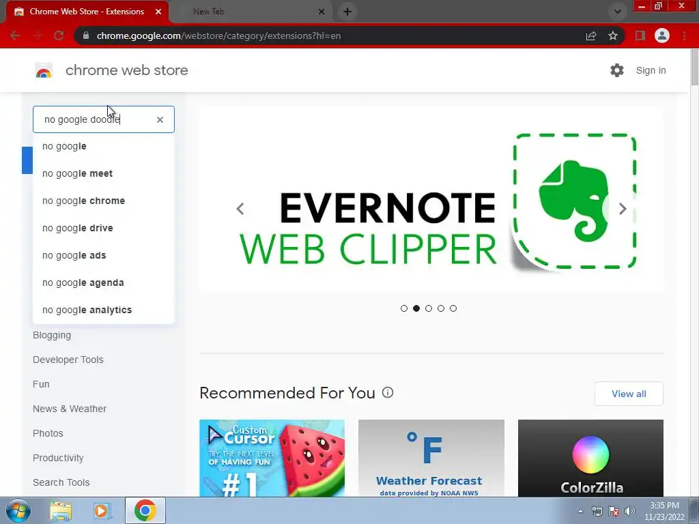The height and width of the screenshot is (524, 699).
Task: Choose the 'no google meet' suggestion
Action: (104, 173)
